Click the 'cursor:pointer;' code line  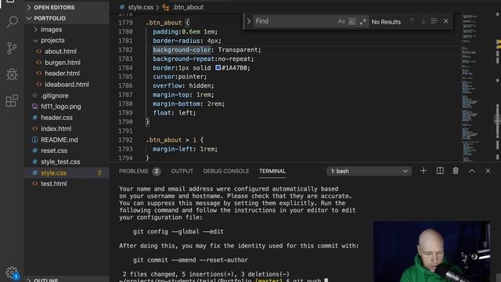click(179, 77)
